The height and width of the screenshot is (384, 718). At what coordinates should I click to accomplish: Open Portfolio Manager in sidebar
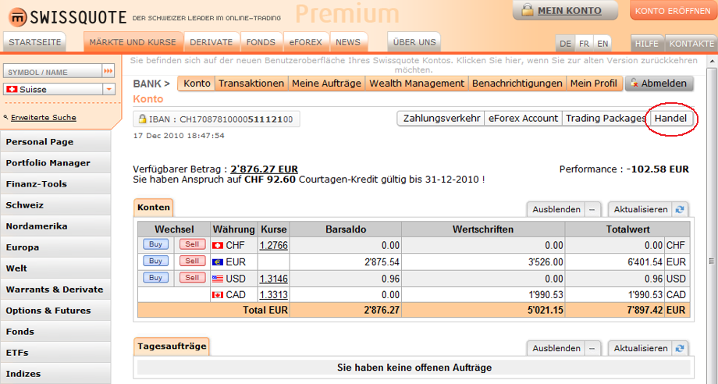[x=55, y=163]
